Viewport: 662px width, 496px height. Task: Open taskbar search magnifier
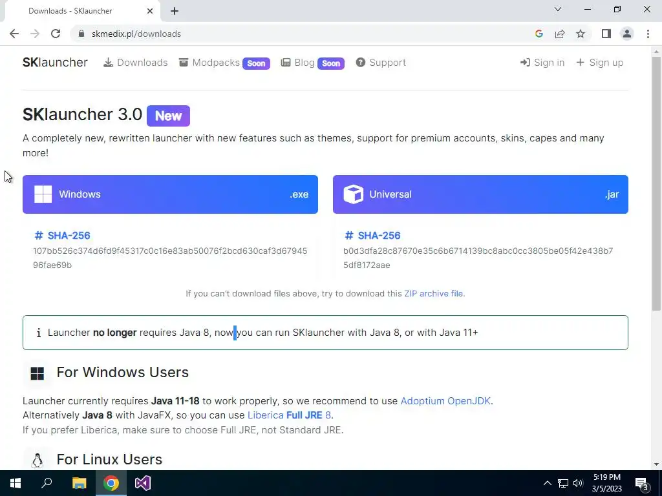point(47,483)
